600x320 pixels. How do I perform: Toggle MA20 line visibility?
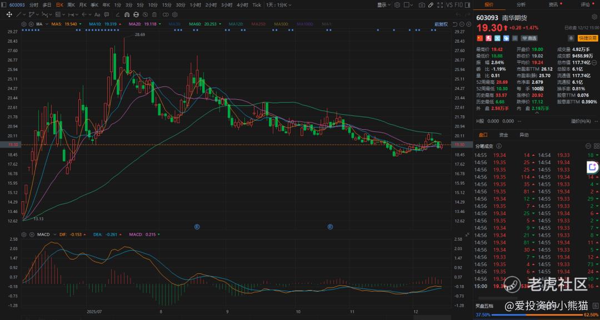point(144,24)
